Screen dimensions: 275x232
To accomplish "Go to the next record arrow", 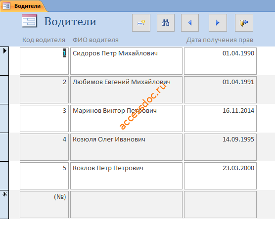I will (x=218, y=23).
